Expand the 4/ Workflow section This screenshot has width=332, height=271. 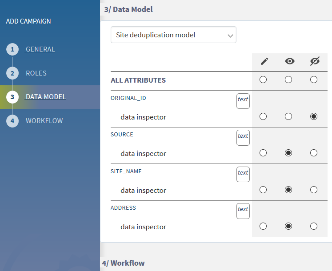[x=124, y=263]
